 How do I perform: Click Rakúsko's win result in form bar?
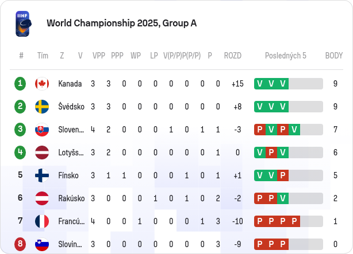(x=283, y=198)
